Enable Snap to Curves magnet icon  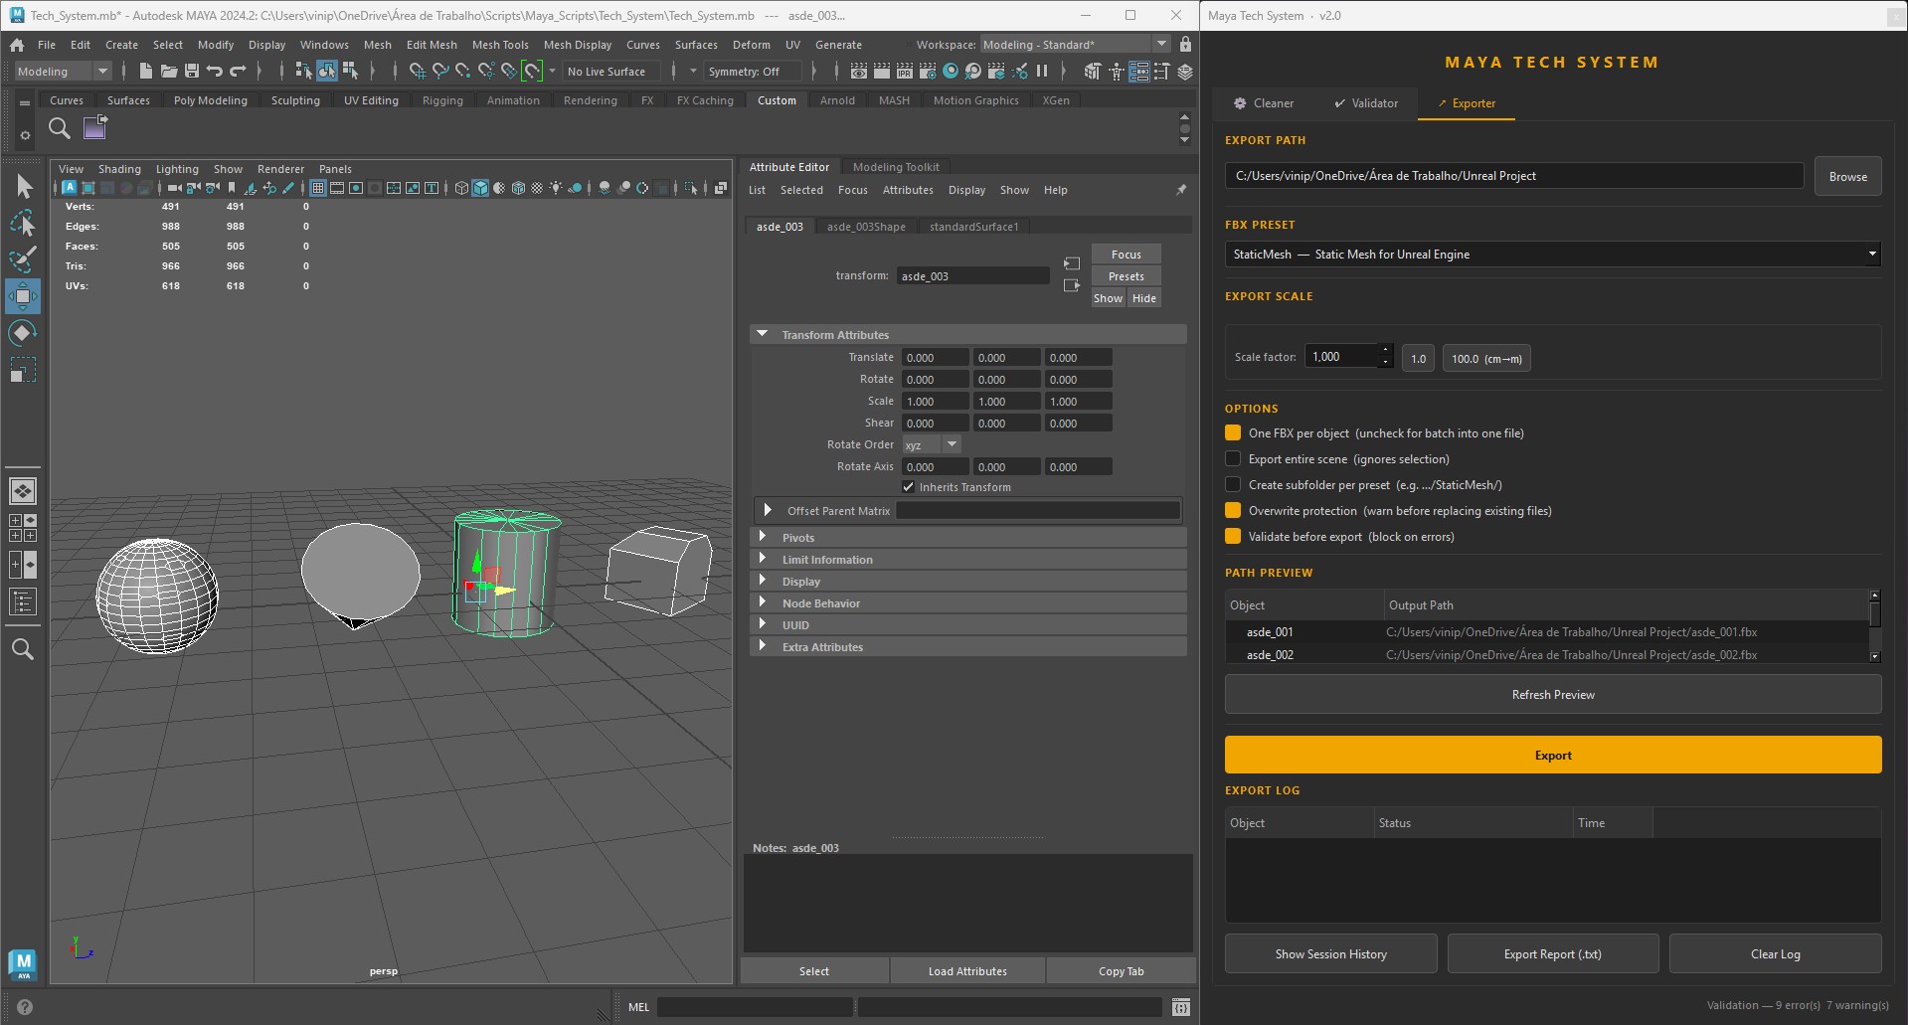(440, 72)
